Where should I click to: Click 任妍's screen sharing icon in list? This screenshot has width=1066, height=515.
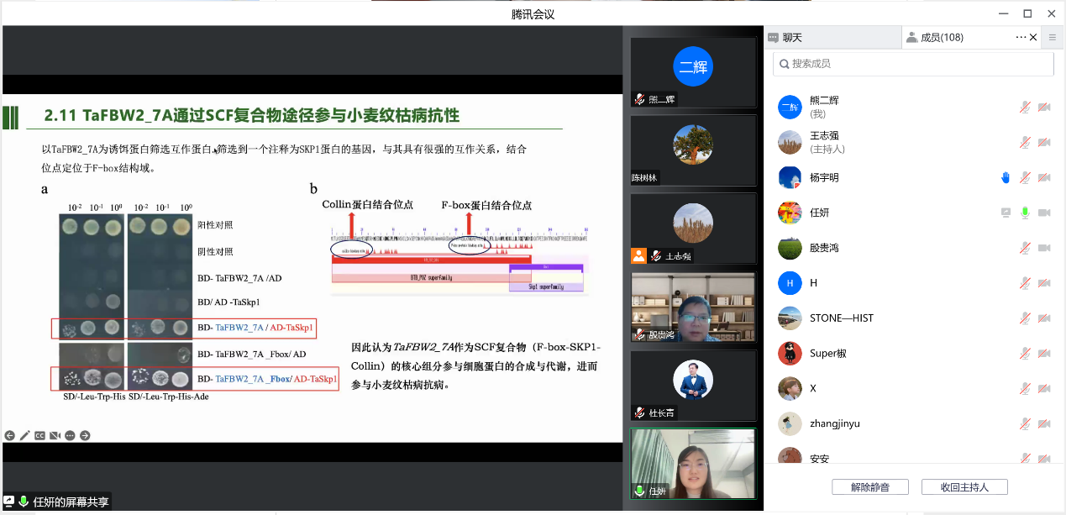(x=1006, y=213)
